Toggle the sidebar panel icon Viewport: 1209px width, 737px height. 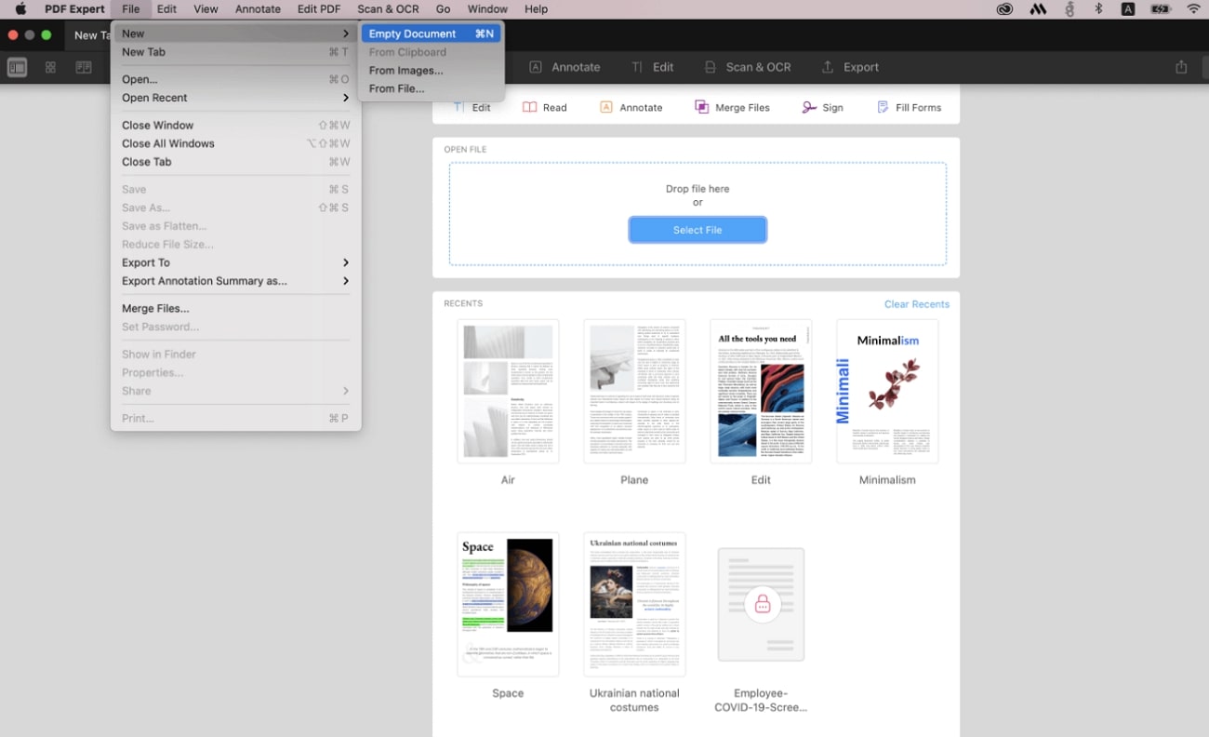click(x=17, y=67)
